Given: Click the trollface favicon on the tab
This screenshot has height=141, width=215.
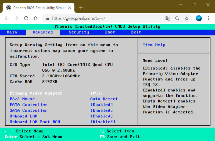Looking at the screenshot, I should [9, 8].
